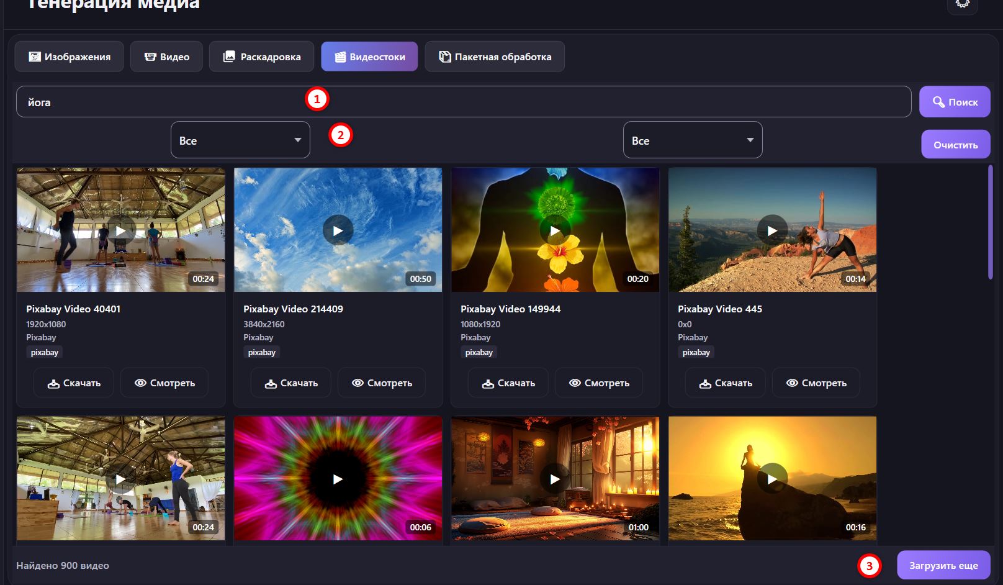Screen dimensions: 1003x585
Task: Click the 00:50 duration badge
Action: (x=421, y=279)
